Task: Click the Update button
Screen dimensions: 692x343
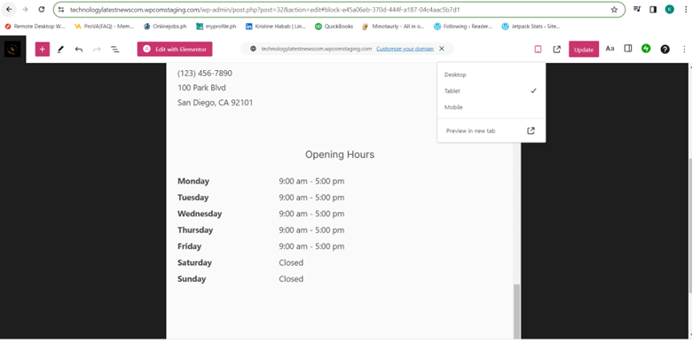Action: (x=584, y=50)
